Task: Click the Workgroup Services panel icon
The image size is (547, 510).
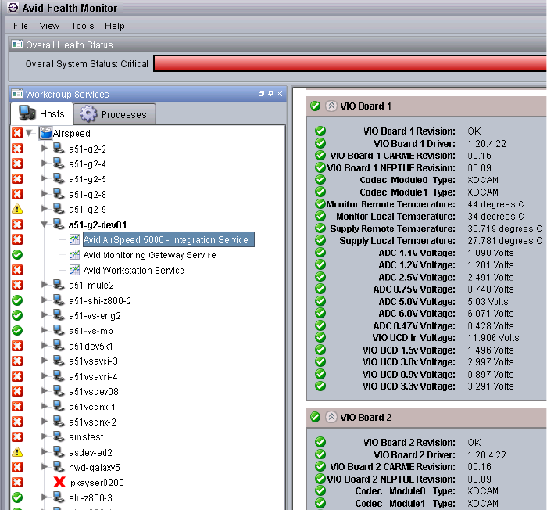Action: pos(17,94)
